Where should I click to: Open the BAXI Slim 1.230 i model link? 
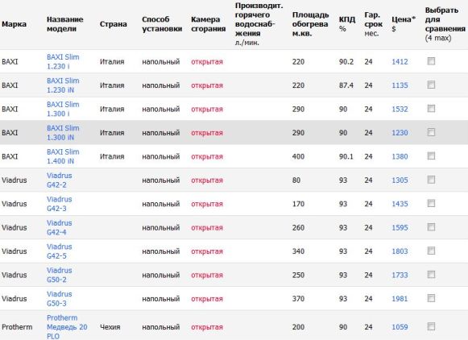click(x=63, y=61)
